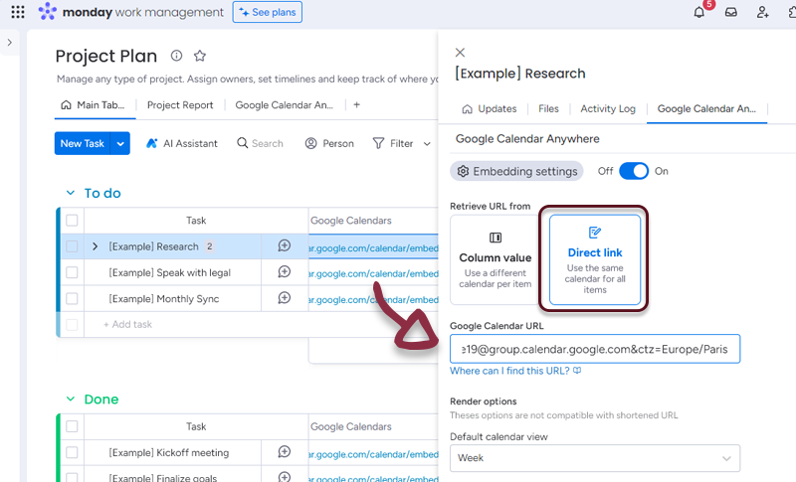The image size is (796, 482).
Task: Toggle the embedding On/Off switch
Action: [634, 171]
